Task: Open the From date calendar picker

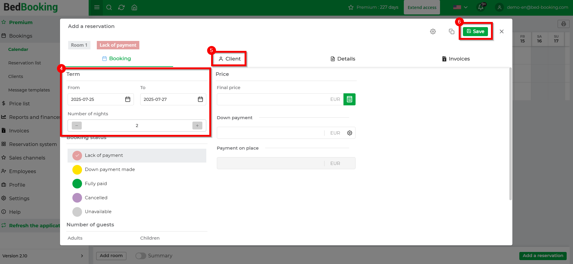Action: [128, 99]
